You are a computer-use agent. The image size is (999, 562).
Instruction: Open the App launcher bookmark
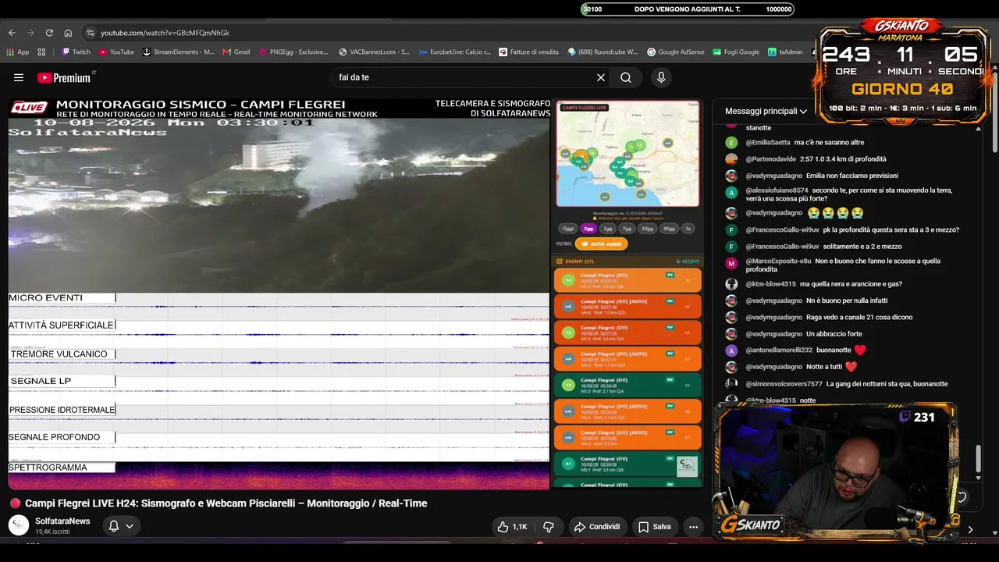17,52
